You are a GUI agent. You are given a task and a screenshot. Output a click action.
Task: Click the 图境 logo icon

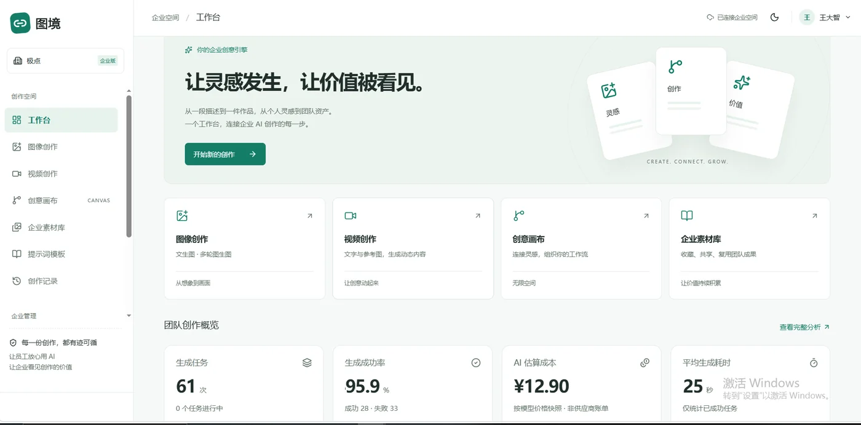(20, 23)
